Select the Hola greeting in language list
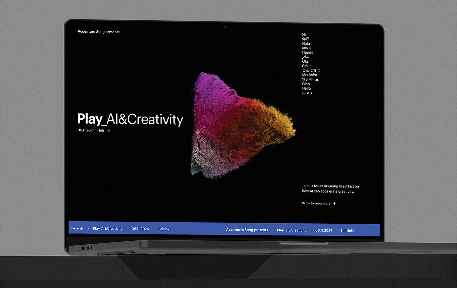457x288 pixels. tap(306, 43)
